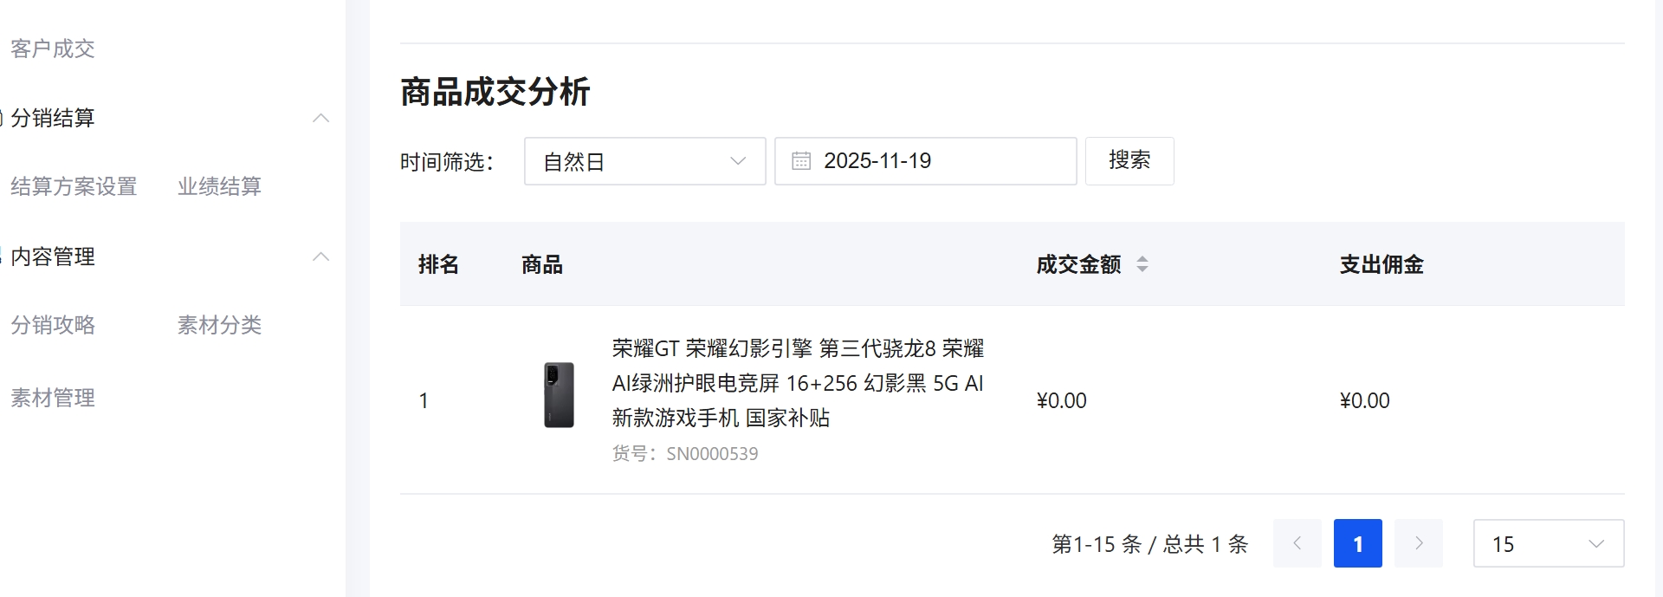This screenshot has width=1663, height=597.
Task: Collapse the 分销结算 section
Action: click(321, 118)
